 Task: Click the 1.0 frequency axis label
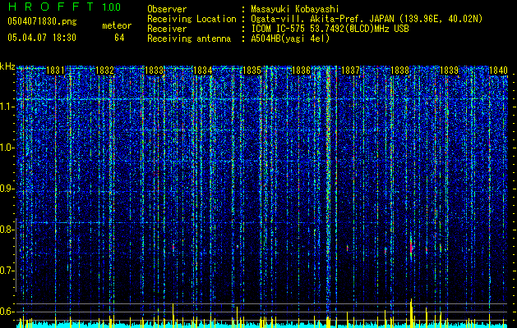[7, 148]
